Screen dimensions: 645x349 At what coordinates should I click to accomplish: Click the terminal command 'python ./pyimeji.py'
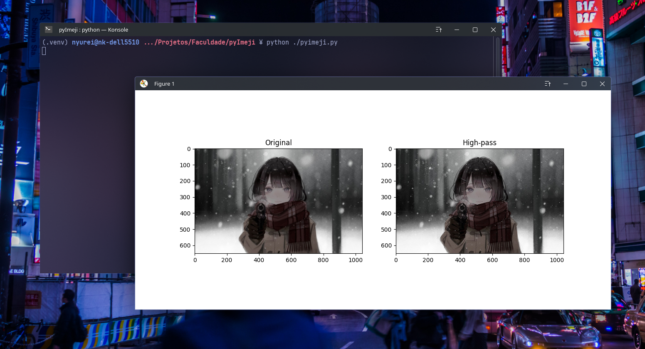302,42
